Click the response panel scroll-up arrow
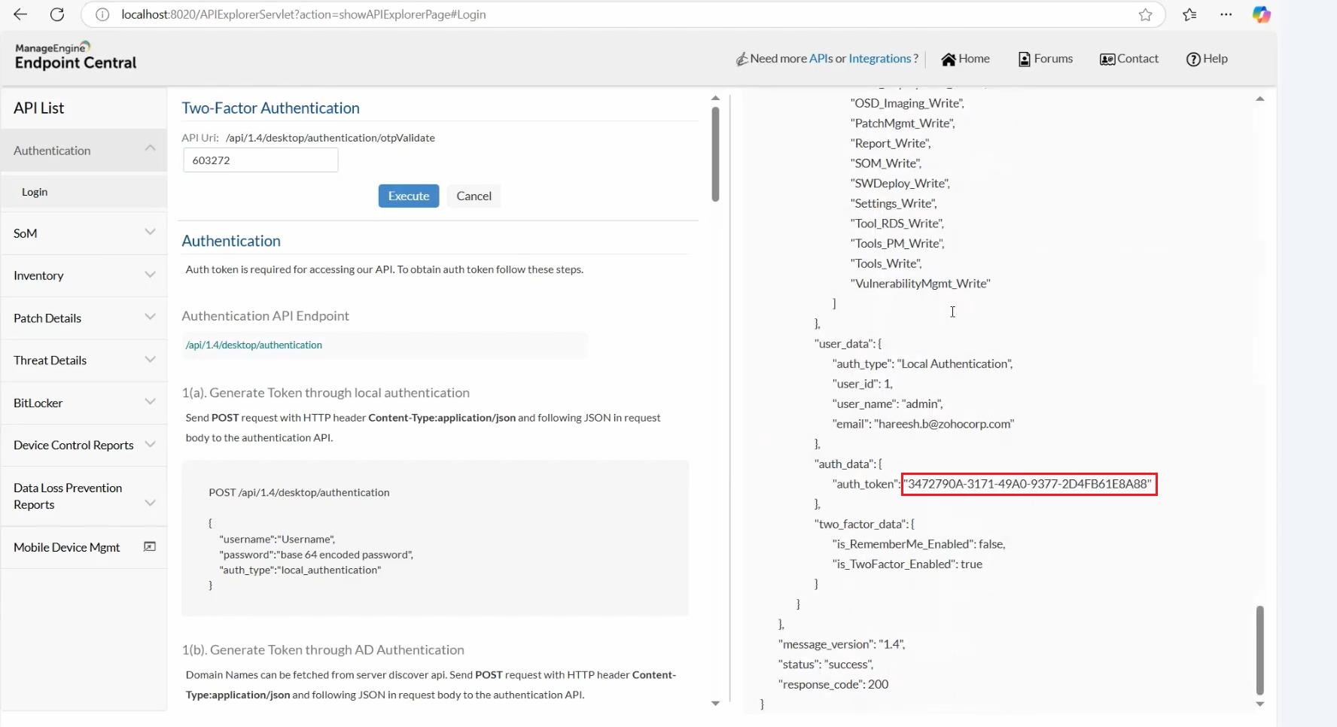Screen dimensions: 1337x727 [x=1260, y=99]
